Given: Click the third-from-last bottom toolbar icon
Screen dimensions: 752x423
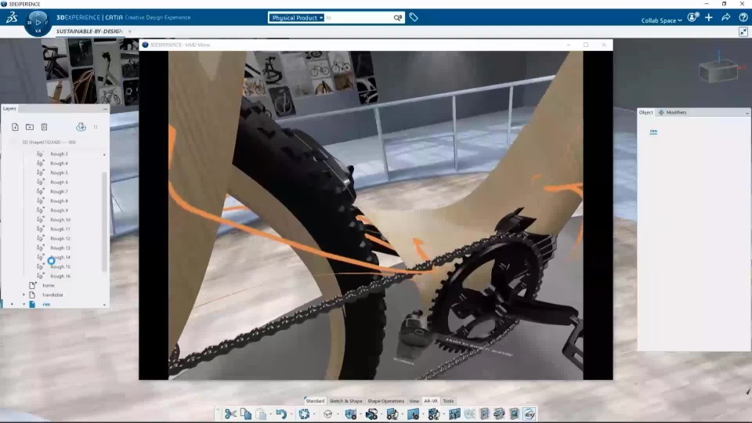Looking at the screenshot, I should (499, 414).
